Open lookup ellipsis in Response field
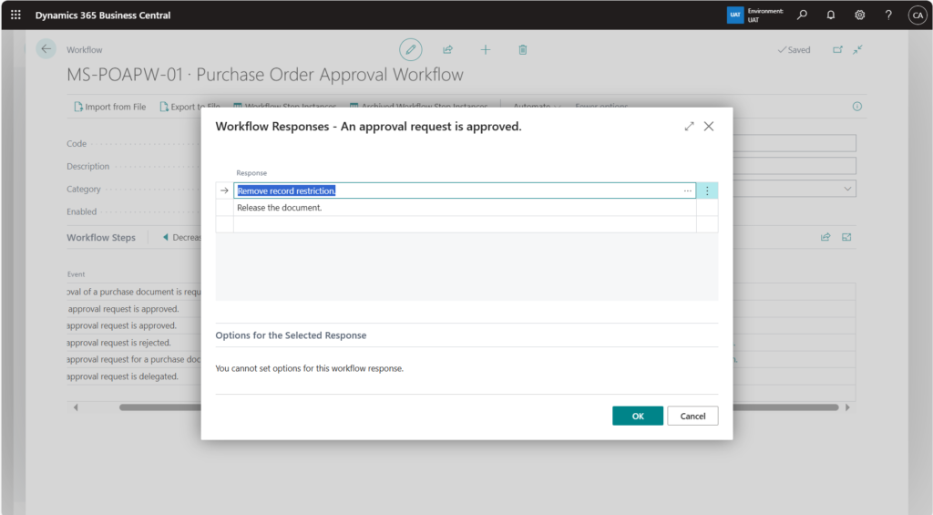This screenshot has width=933, height=515. click(688, 191)
